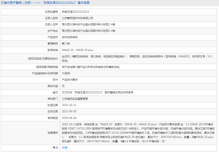Screen dimensions: 219x153
Task: Click the 变更情况 change description text
Action: coord(138,133)
